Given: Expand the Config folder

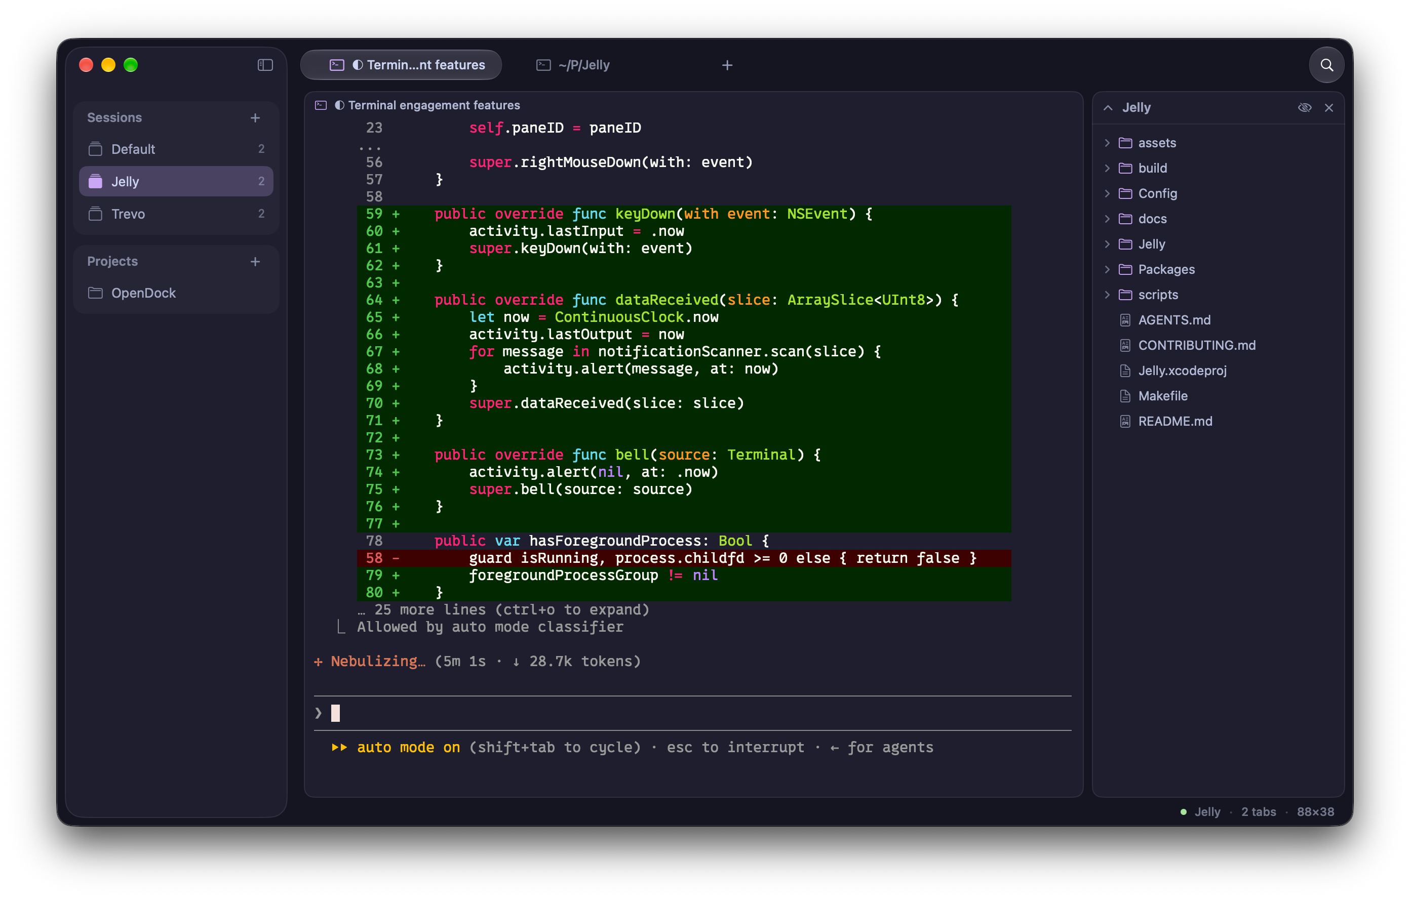Looking at the screenshot, I should 1107,194.
